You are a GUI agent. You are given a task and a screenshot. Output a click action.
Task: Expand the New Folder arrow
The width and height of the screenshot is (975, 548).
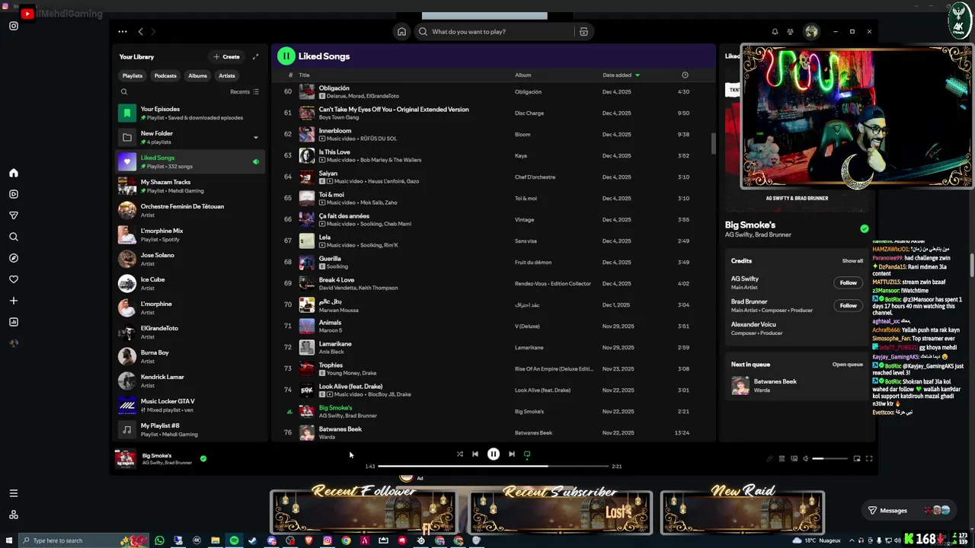click(x=255, y=138)
